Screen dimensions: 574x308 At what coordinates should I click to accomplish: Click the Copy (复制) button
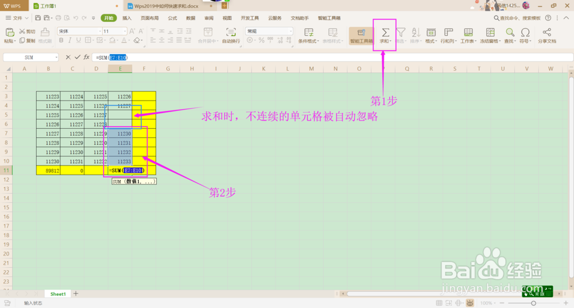pyautogui.click(x=27, y=41)
